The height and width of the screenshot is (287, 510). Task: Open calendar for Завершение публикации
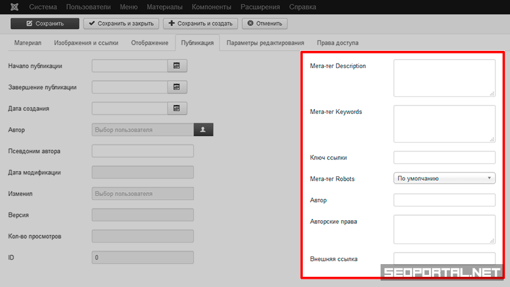[177, 87]
